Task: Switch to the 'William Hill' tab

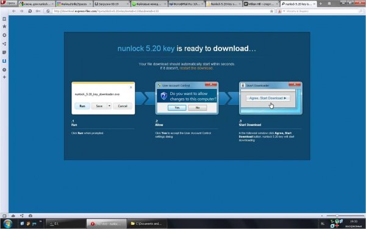Action: click(261, 4)
